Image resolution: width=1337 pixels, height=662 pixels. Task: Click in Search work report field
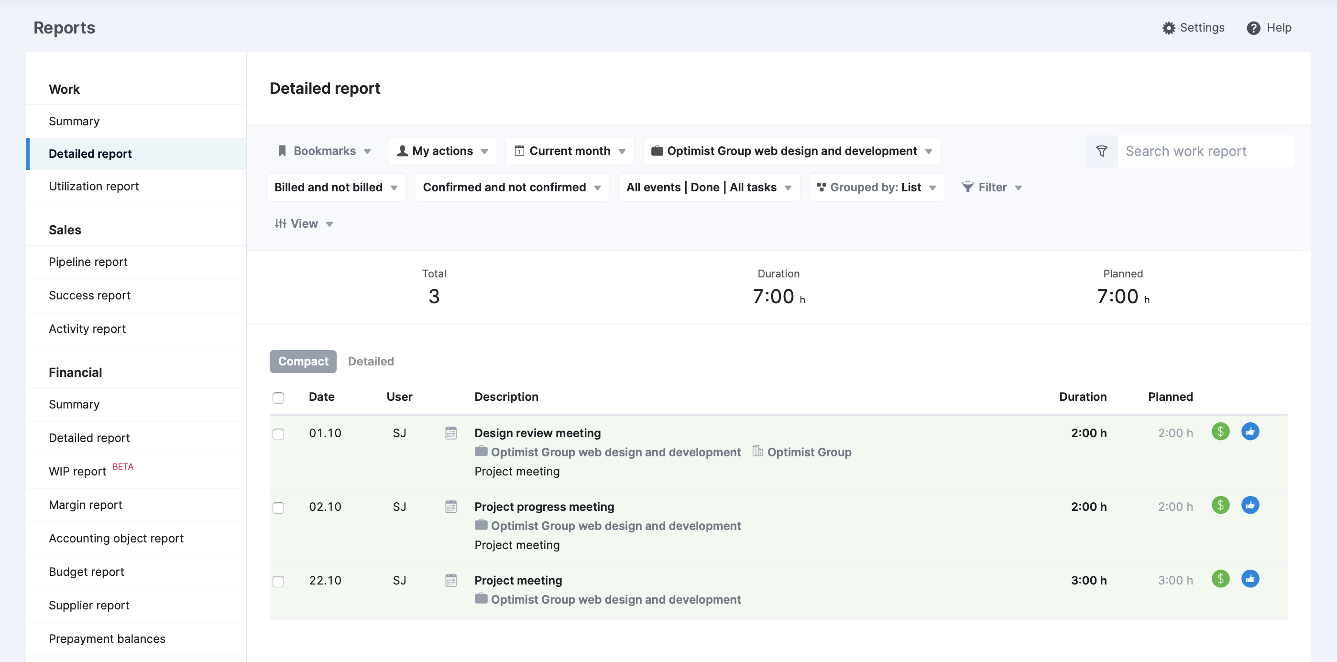pyautogui.click(x=1205, y=151)
